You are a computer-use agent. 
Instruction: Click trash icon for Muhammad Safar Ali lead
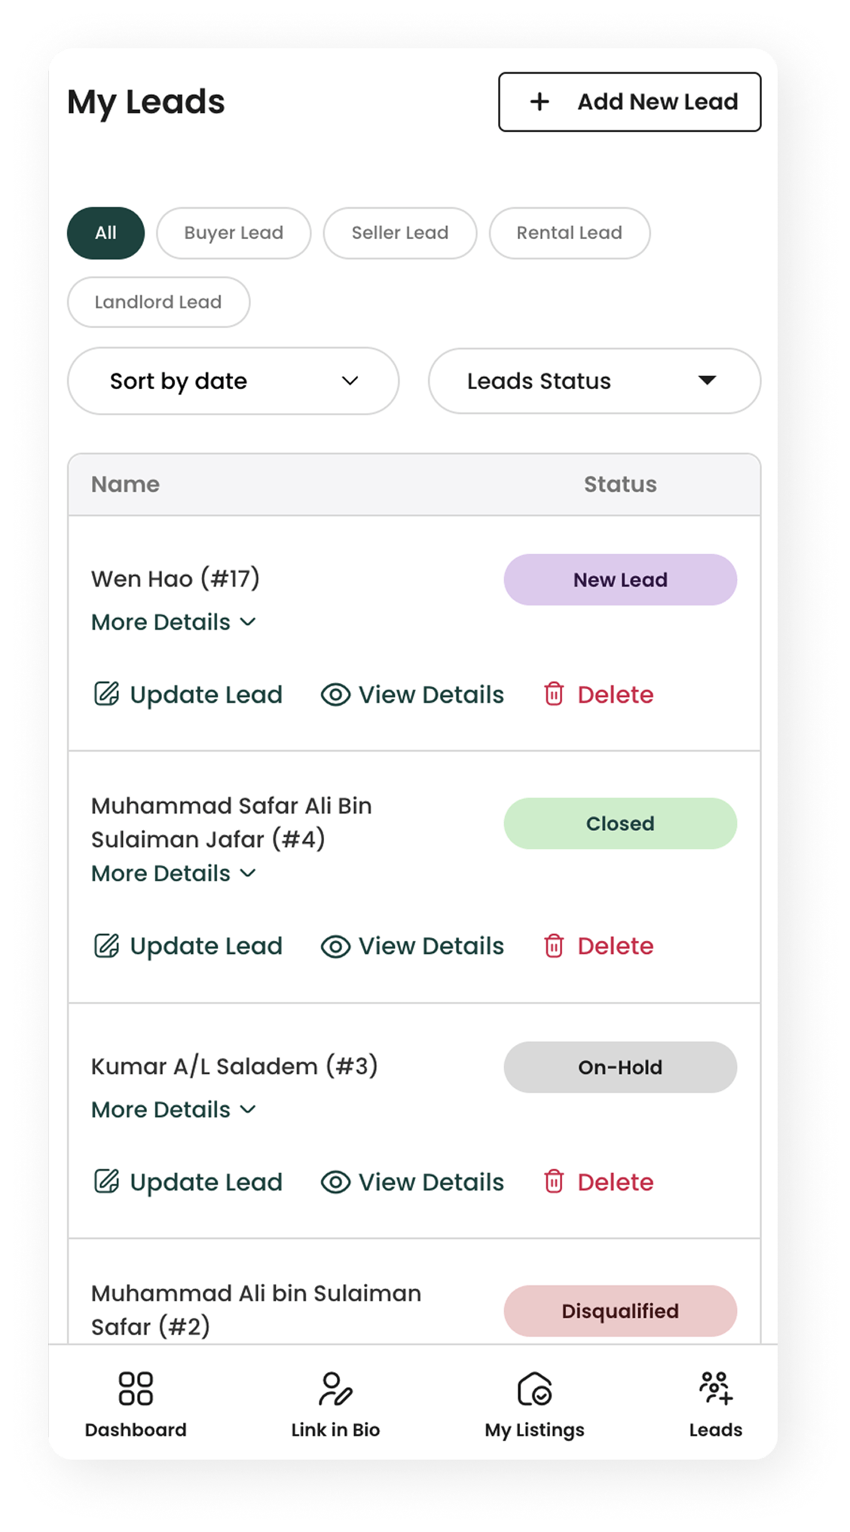click(x=554, y=945)
